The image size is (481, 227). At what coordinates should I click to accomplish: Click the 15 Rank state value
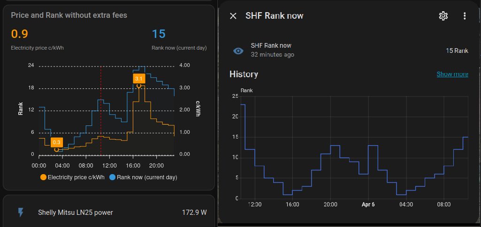pos(457,51)
